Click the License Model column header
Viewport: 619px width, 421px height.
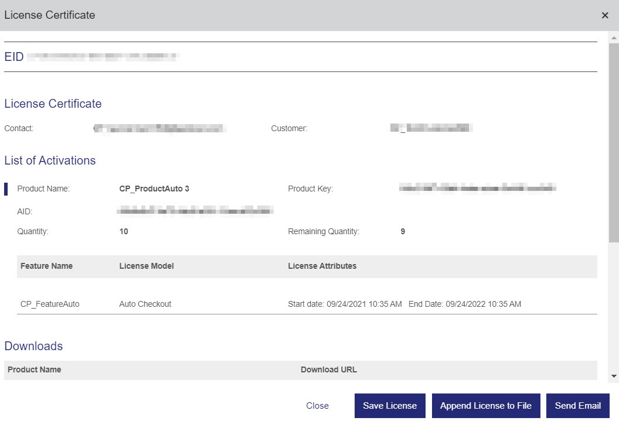pyautogui.click(x=147, y=266)
